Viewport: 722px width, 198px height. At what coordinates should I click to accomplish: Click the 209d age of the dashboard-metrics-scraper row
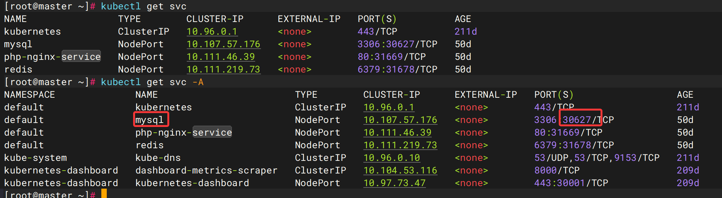[688, 170]
